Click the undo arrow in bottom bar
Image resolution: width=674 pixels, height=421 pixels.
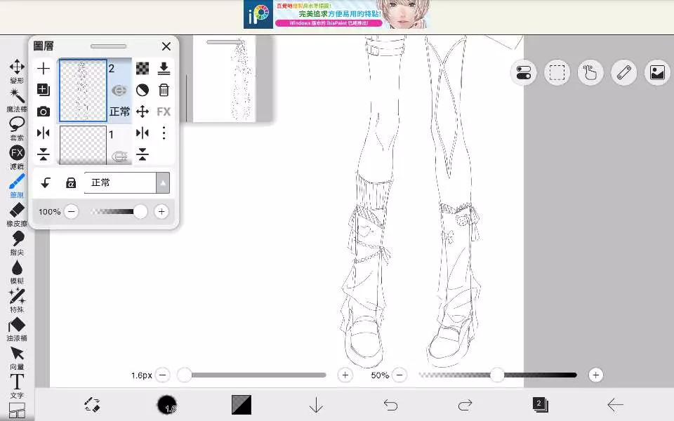click(390, 404)
